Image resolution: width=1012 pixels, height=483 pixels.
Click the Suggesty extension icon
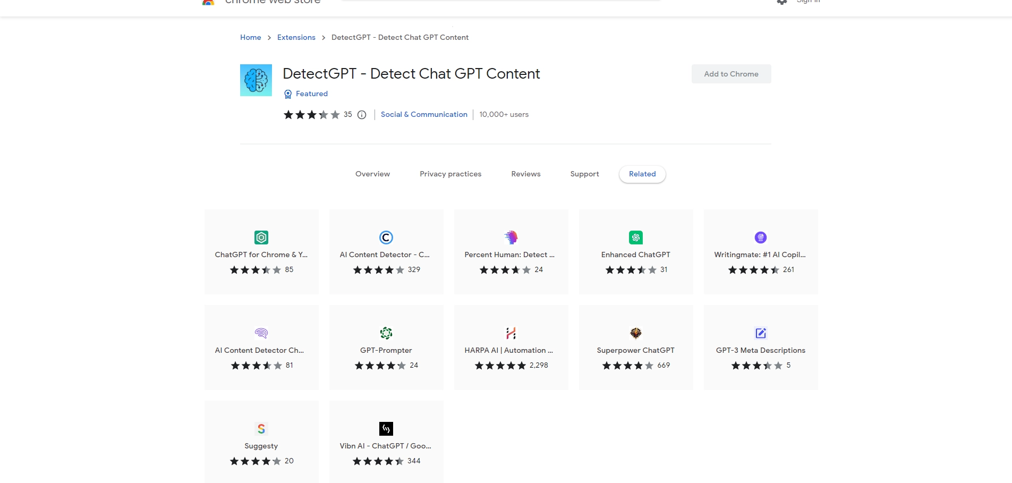point(261,428)
